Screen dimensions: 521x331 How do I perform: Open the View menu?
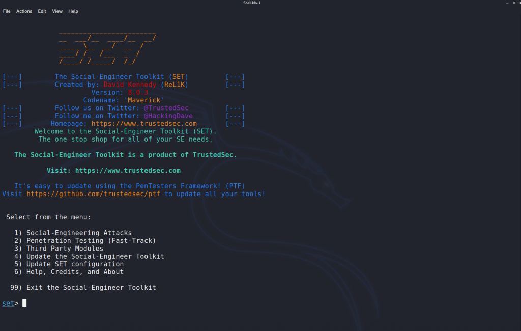[x=57, y=11]
